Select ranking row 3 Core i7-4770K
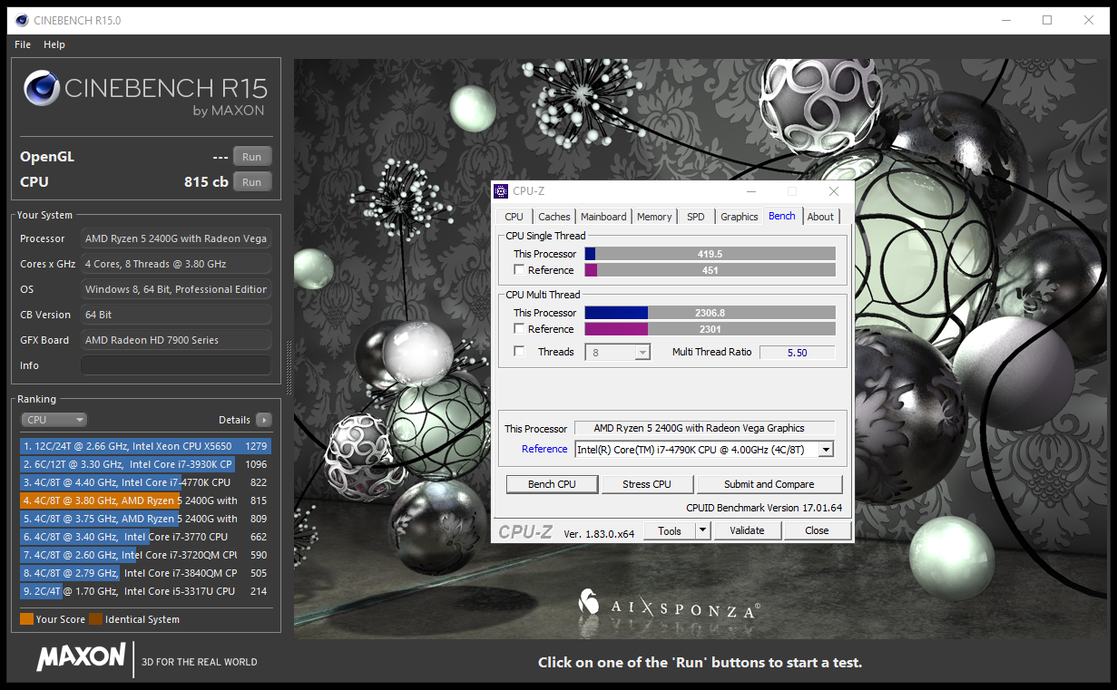1117x690 pixels. coord(145,482)
